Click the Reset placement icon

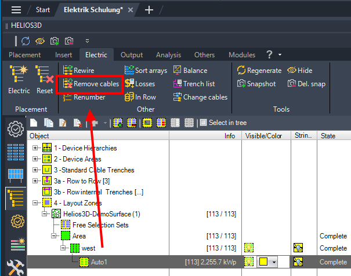[45, 79]
